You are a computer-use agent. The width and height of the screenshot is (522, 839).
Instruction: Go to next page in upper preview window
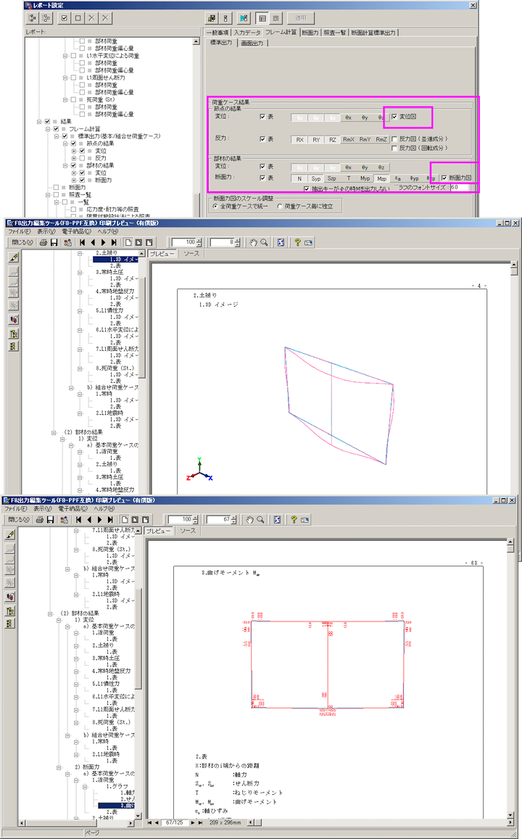103,242
